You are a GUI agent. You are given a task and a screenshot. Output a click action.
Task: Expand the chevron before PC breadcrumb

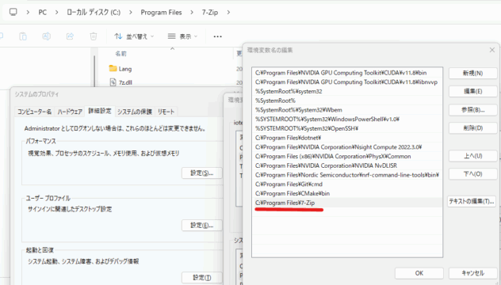[28, 12]
